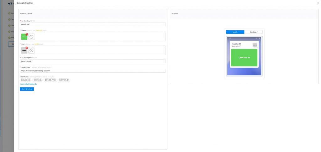Select the green creative image thumbnail
Viewport: 321px width, 152px height.
[x=24, y=37]
